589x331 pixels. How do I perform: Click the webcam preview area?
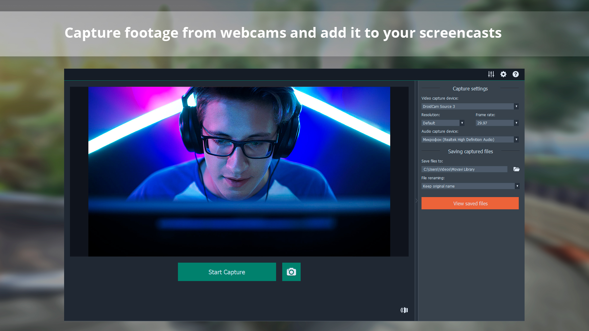click(239, 171)
